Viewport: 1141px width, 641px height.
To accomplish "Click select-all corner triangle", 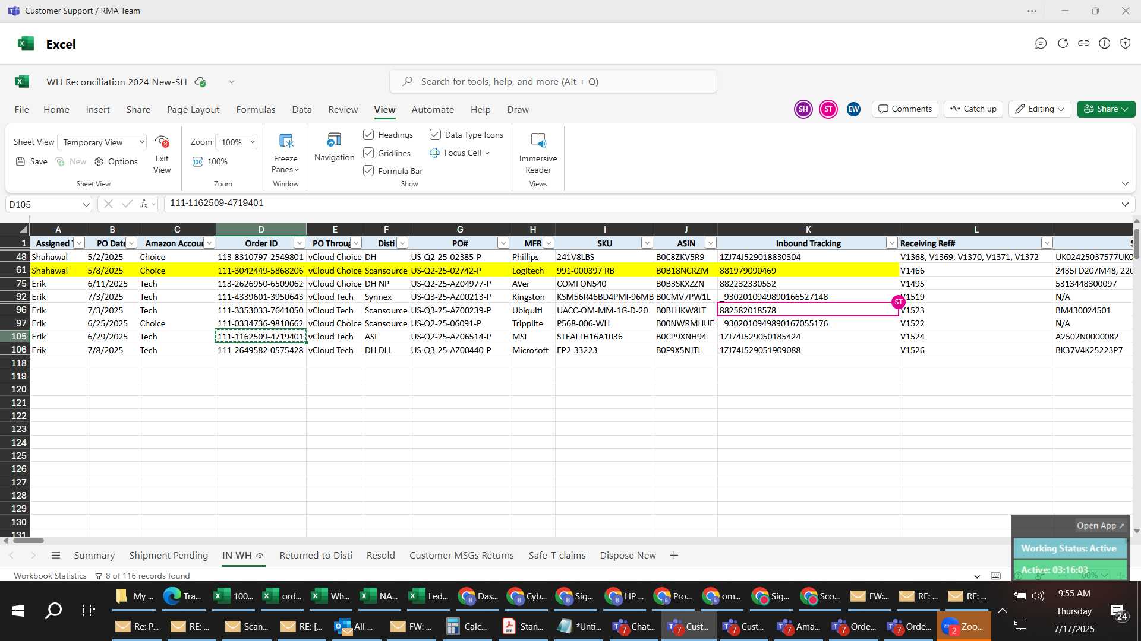I will (x=23, y=229).
